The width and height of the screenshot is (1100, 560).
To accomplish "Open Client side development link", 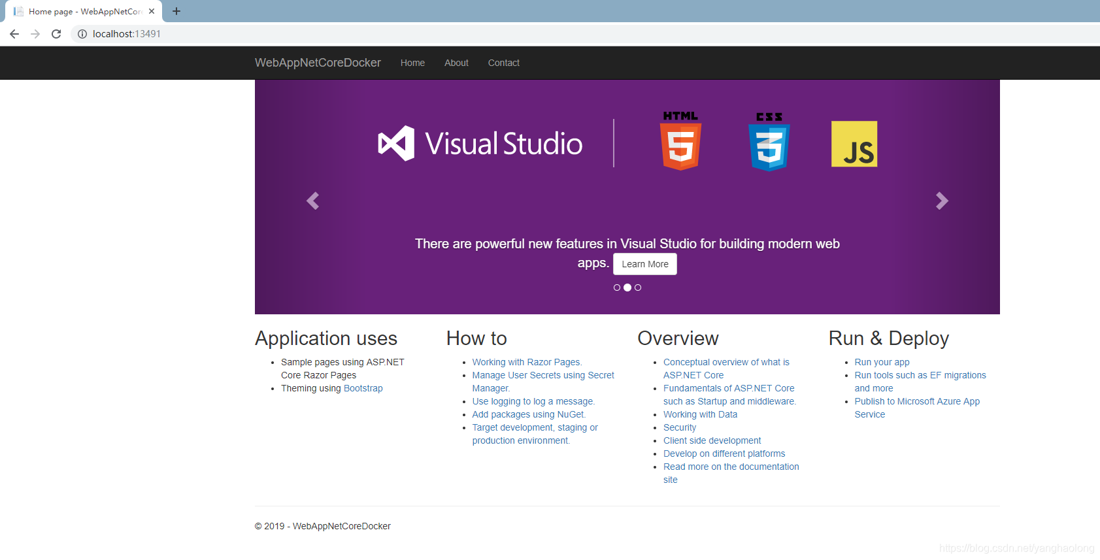I will tap(712, 440).
